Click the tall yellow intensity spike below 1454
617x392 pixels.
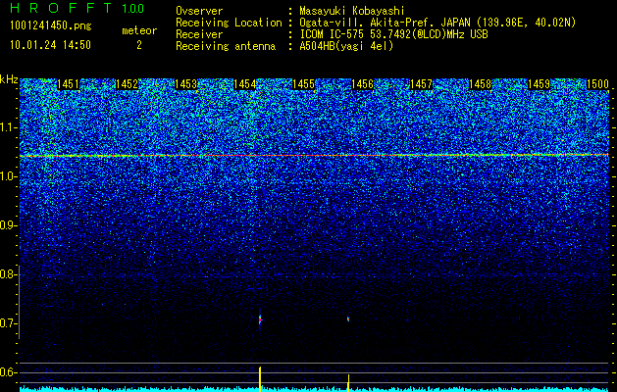(260, 378)
